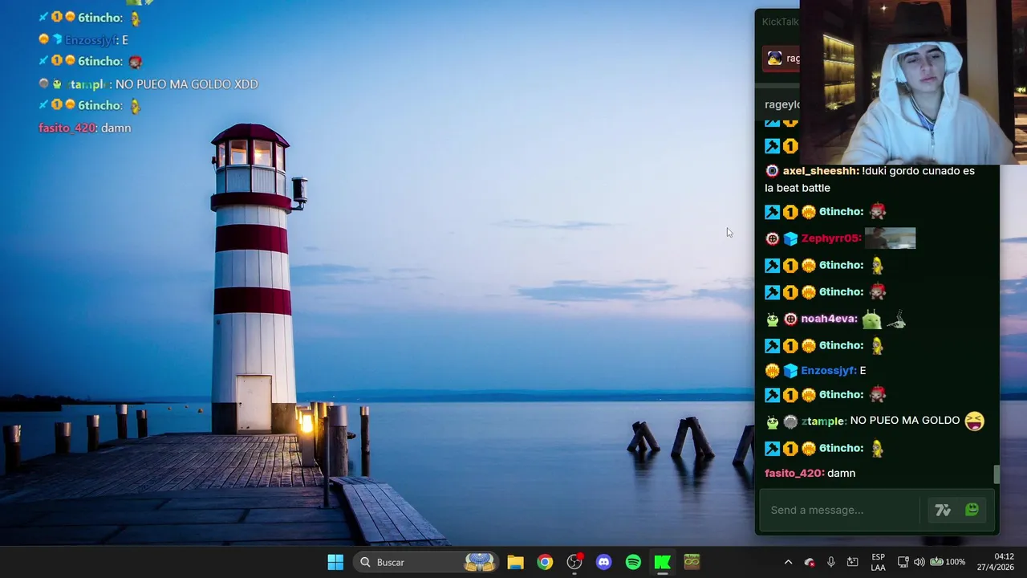Open the ESP LAA input language switcher
Screen dimensions: 1027x578
(878, 562)
